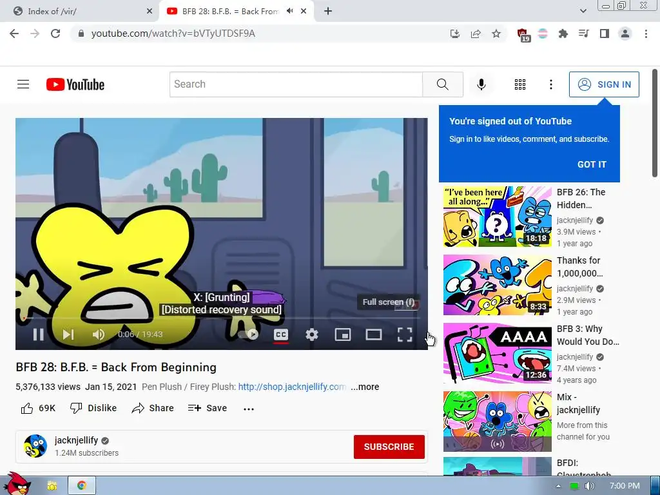Open the BFB 26 The Hidden video thumbnail
Screen dimensions: 660x495
pyautogui.click(x=497, y=217)
